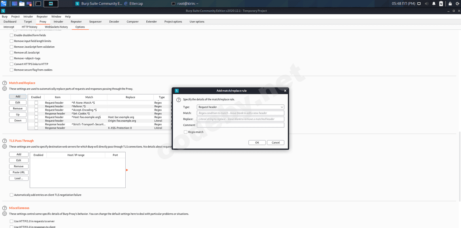Enable the ^Set-Cookie.*$ rule checkbox

(x=36, y=113)
